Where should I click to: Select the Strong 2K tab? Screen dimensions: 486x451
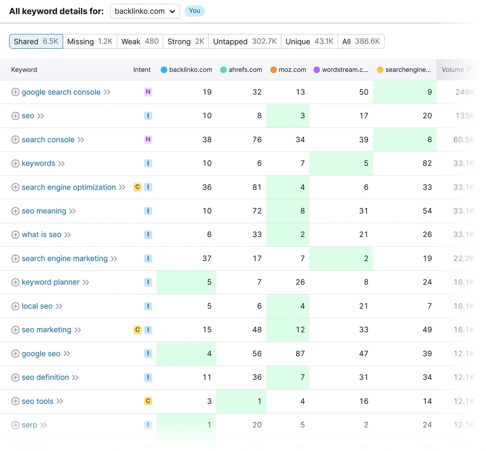(x=186, y=41)
